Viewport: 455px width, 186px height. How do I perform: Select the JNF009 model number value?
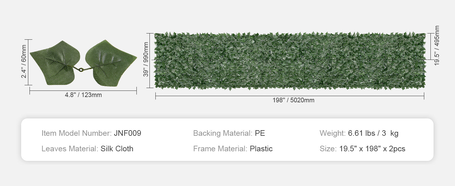[x=127, y=133]
